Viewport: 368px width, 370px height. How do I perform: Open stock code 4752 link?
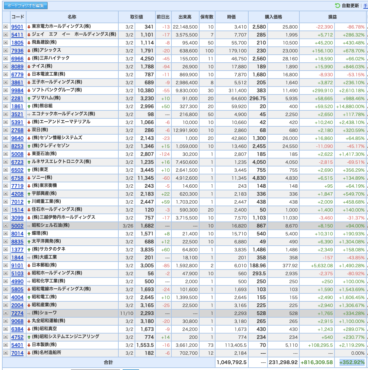(18, 337)
